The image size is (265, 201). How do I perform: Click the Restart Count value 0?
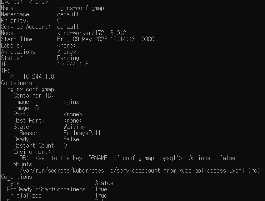[x=65, y=146]
